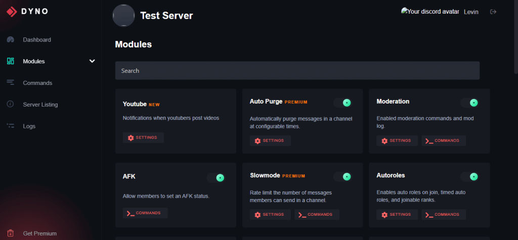This screenshot has height=240, width=518.
Task: Click the Test Server avatar thumbnail
Action: click(123, 16)
